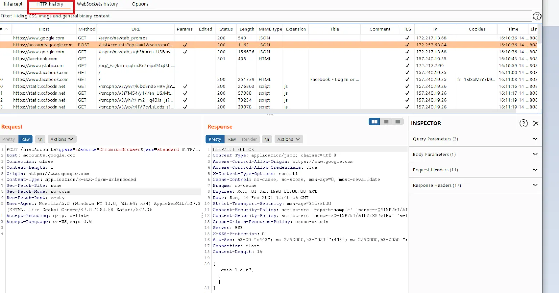
Task: Toggle newline display in Request pane
Action: [40, 139]
